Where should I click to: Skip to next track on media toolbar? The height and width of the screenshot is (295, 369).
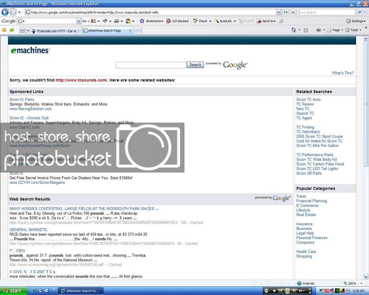point(293,291)
